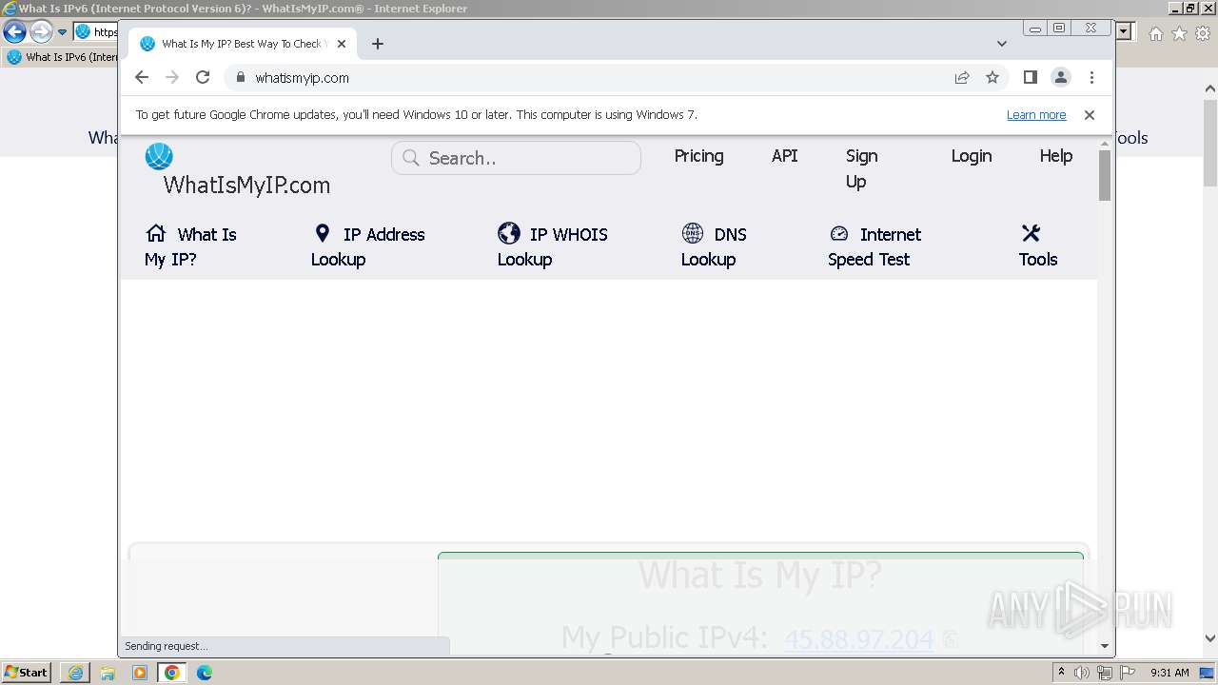Click the 9:31 AM taskbar clock
The height and width of the screenshot is (685, 1218).
pos(1169,673)
